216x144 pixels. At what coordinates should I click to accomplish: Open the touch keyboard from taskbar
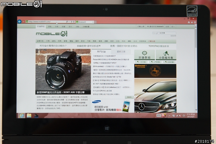(x=158, y=115)
